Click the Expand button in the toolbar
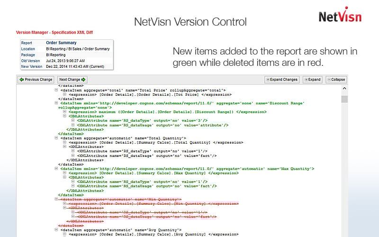This screenshot has width=379, height=237. (313, 80)
